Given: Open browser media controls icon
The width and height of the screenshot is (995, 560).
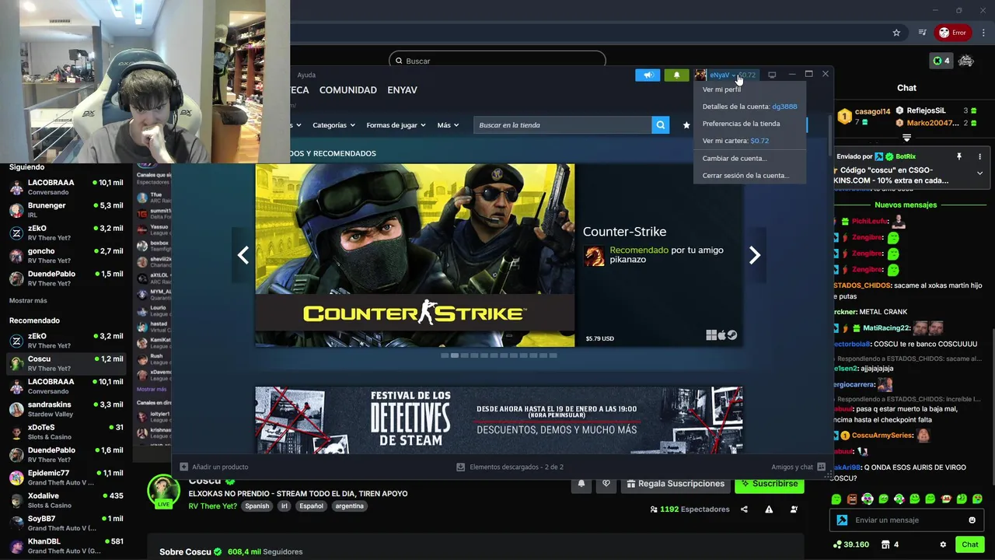Looking at the screenshot, I should click(x=922, y=33).
